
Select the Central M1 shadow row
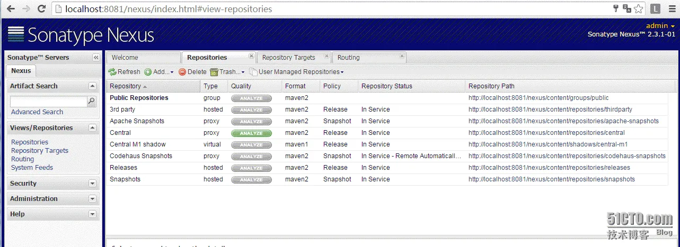(387, 144)
